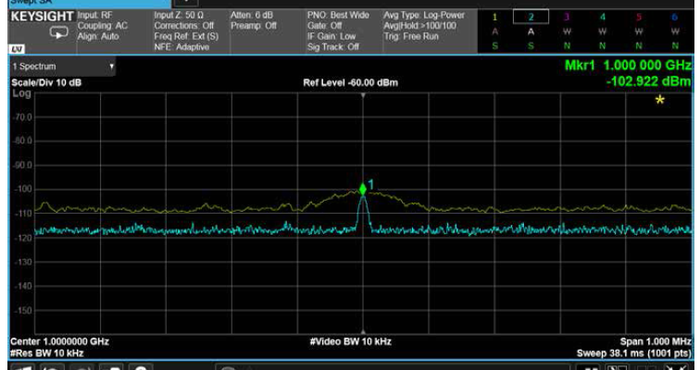The width and height of the screenshot is (700, 370).
Task: Select the green marker 1 diamond
Action: pos(363,189)
